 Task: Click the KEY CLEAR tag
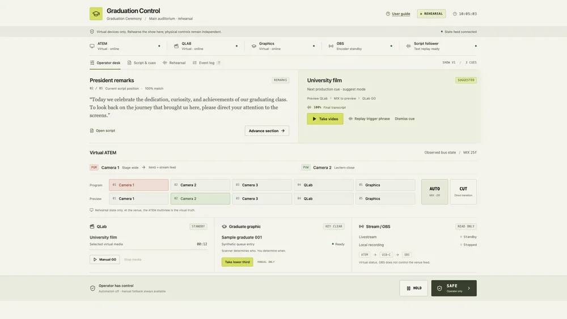[x=334, y=227]
